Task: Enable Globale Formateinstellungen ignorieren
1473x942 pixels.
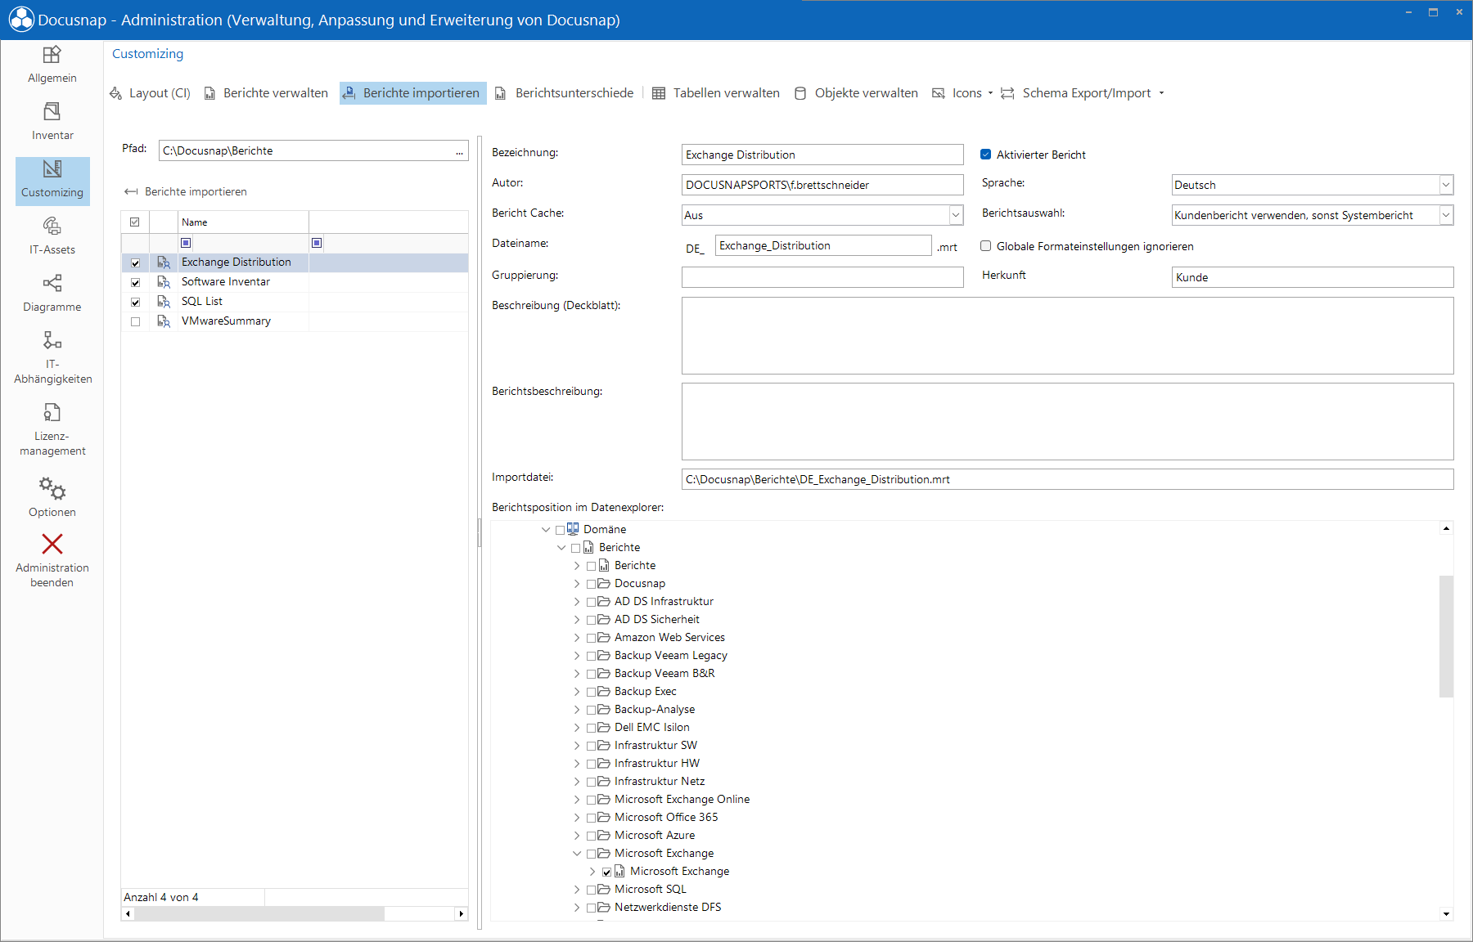Action: tap(986, 246)
